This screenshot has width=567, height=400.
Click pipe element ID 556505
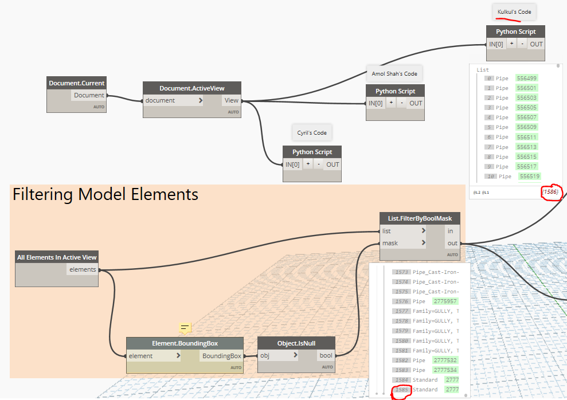point(526,107)
